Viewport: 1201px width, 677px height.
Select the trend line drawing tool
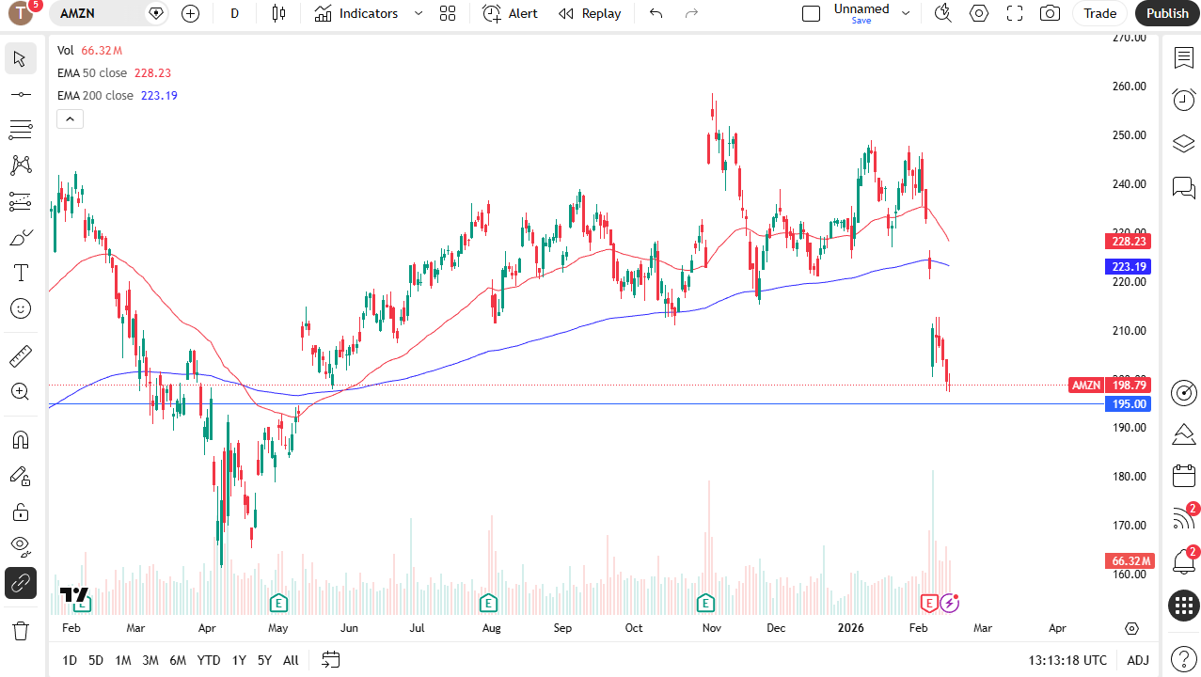tap(20, 94)
